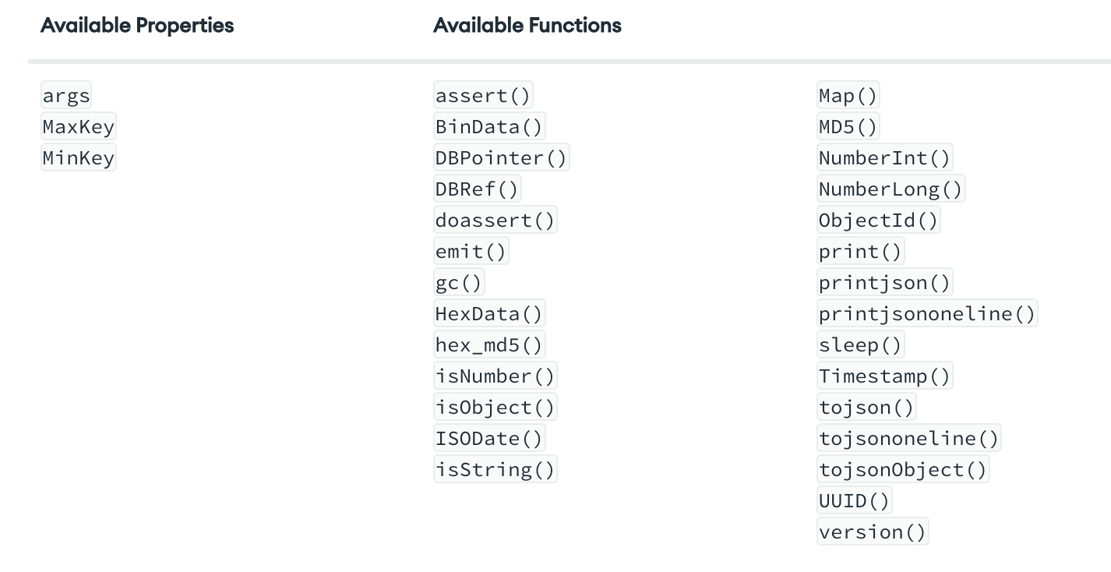
Task: Select the DBRef() function label
Action: pyautogui.click(x=477, y=189)
